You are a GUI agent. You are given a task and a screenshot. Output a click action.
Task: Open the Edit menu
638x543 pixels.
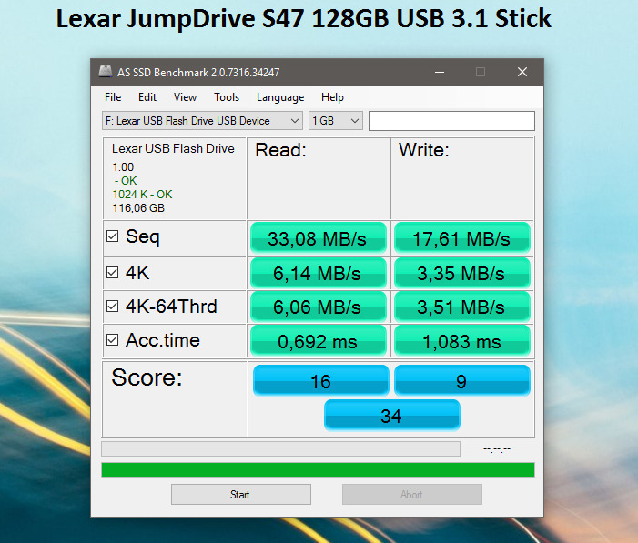(147, 97)
